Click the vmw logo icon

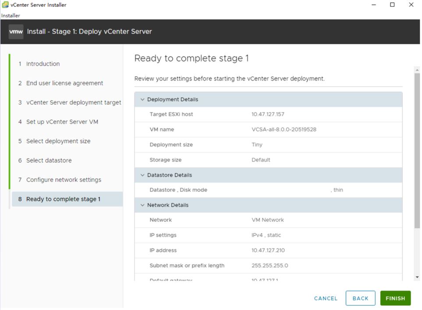(16, 31)
